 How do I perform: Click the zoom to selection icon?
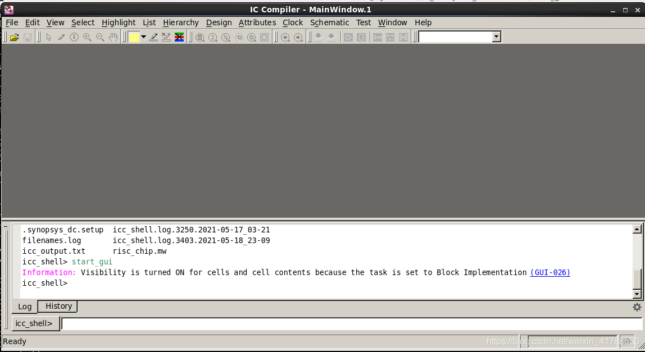point(239,38)
